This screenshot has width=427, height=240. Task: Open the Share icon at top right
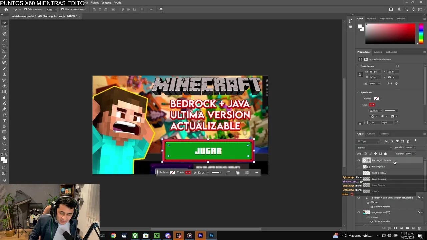click(x=391, y=9)
